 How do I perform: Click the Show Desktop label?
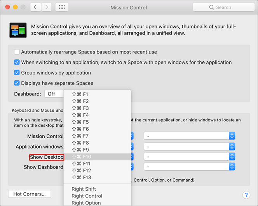pos(47,157)
